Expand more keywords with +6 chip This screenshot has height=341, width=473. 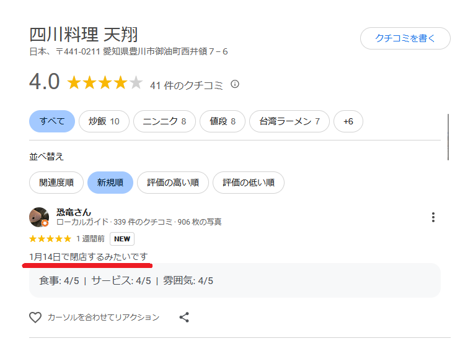click(348, 121)
